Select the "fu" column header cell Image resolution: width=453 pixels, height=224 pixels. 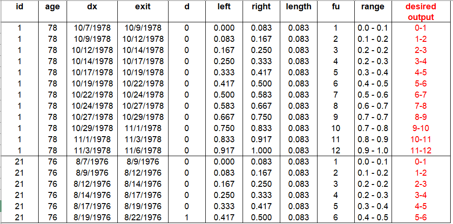335,7
